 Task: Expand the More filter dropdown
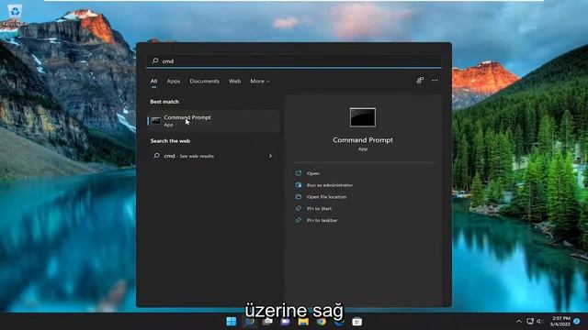(x=259, y=82)
